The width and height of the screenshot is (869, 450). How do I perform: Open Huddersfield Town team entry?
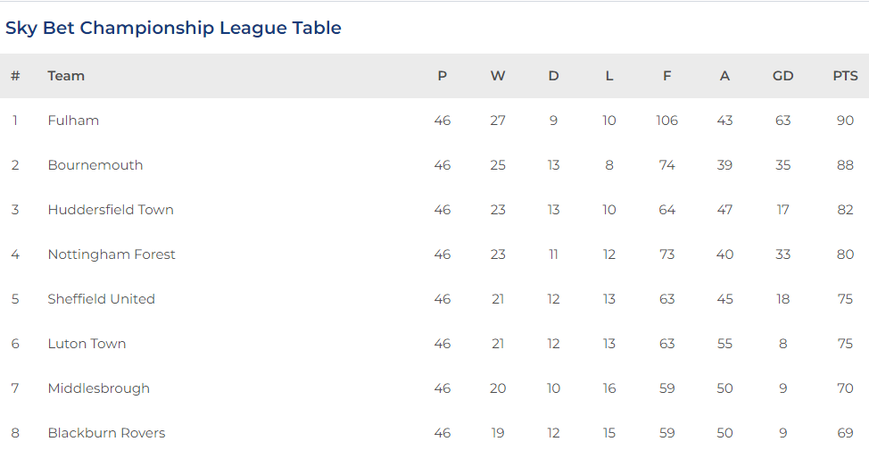(x=111, y=210)
